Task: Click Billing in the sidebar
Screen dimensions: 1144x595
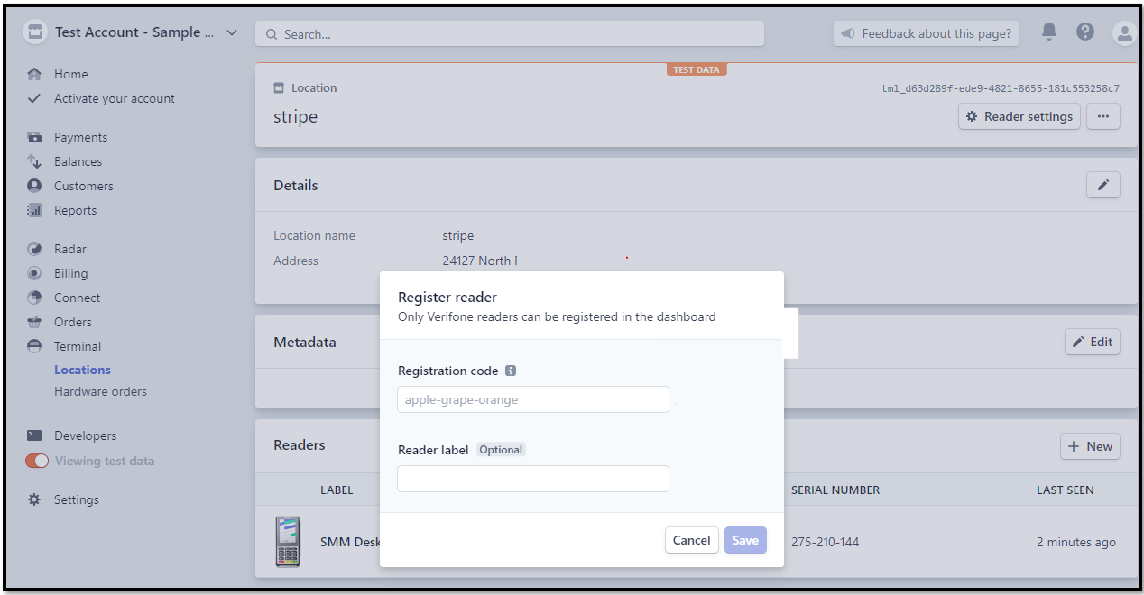Action: pos(71,273)
